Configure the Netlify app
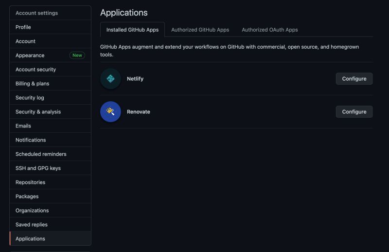This screenshot has height=252, width=389. 354,79
